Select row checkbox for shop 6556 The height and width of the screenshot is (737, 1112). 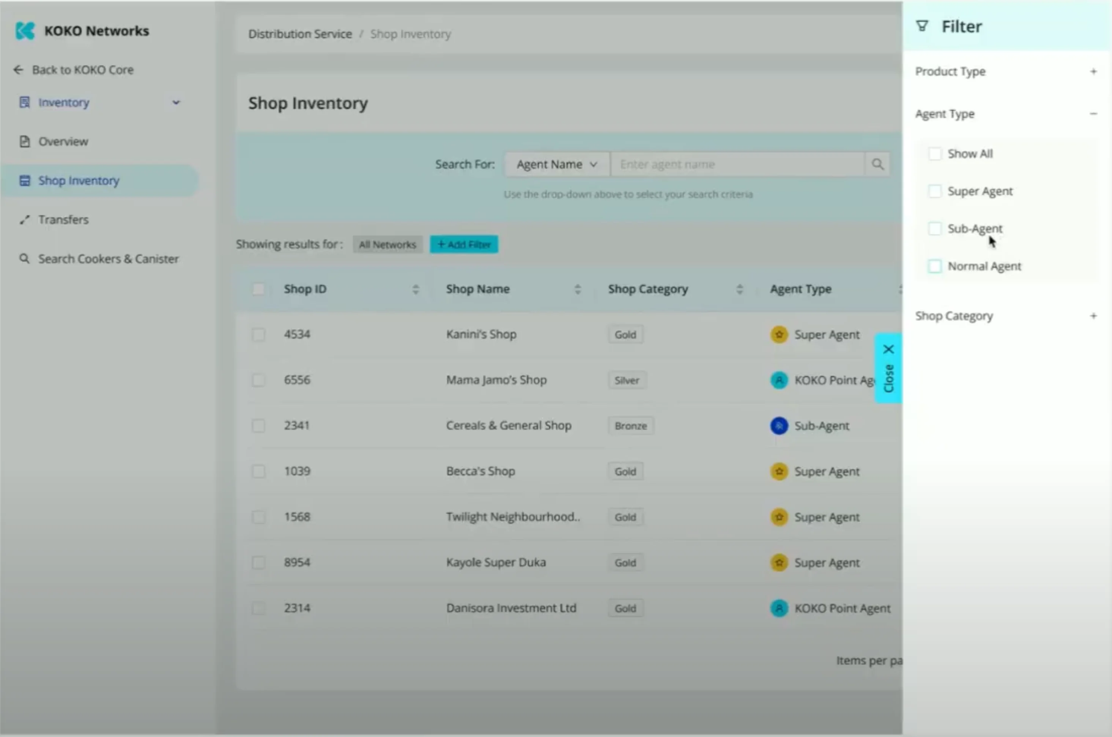coord(258,380)
